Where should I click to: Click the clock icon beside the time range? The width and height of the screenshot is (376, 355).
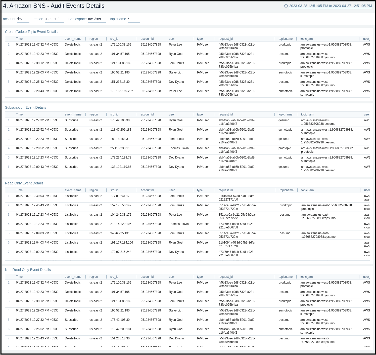tap(286, 6)
